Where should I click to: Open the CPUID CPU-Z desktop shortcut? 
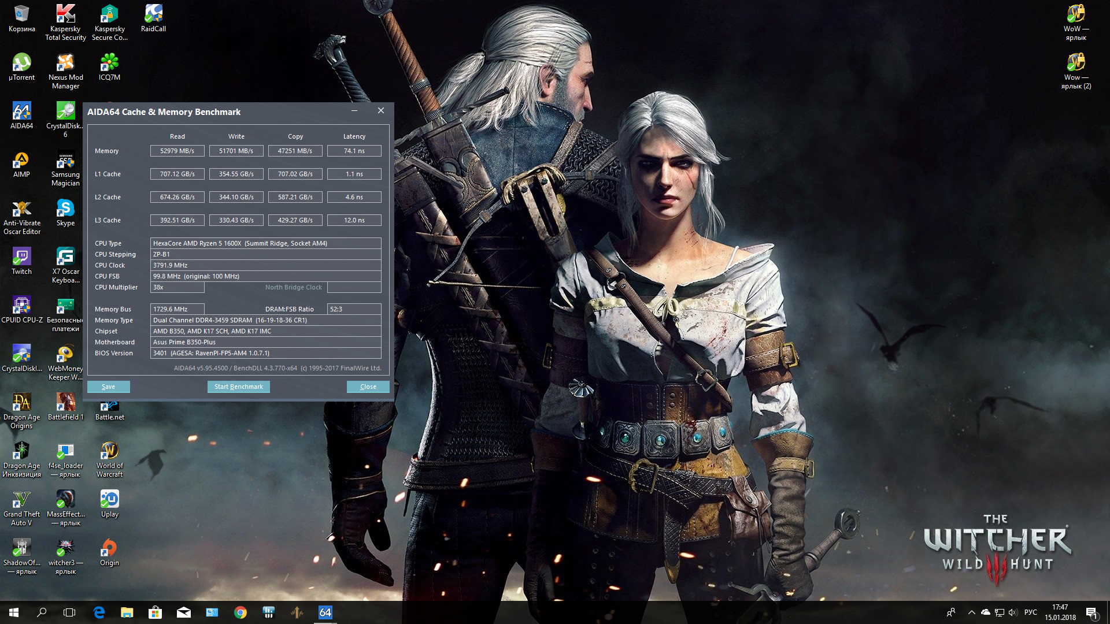[x=21, y=309]
